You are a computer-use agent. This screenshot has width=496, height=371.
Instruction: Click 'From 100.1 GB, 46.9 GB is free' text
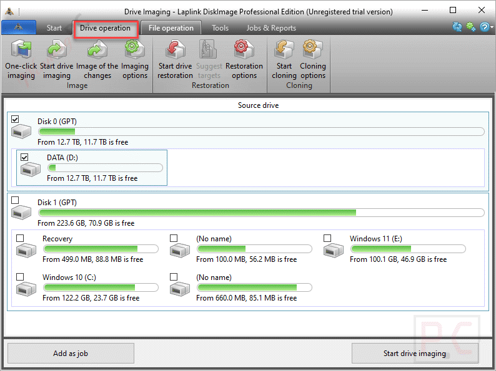pyautogui.click(x=399, y=259)
